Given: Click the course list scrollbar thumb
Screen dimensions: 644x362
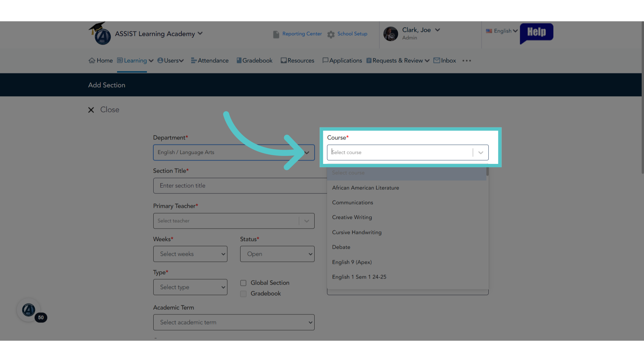Looking at the screenshot, I should click(x=487, y=171).
